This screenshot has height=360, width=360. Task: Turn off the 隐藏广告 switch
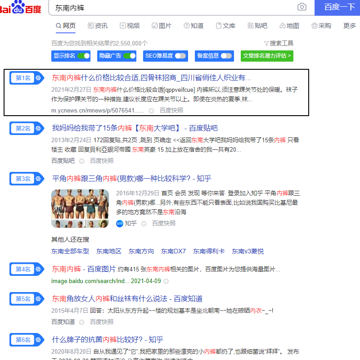130,56
